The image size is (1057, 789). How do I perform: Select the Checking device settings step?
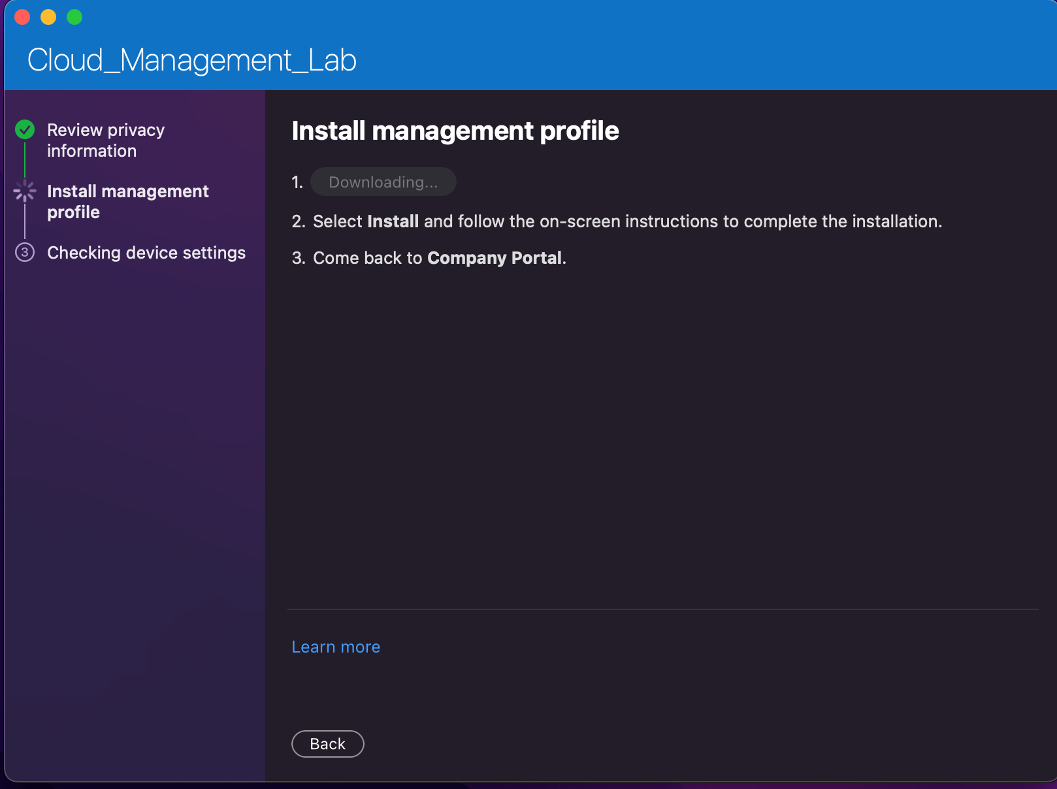point(146,253)
